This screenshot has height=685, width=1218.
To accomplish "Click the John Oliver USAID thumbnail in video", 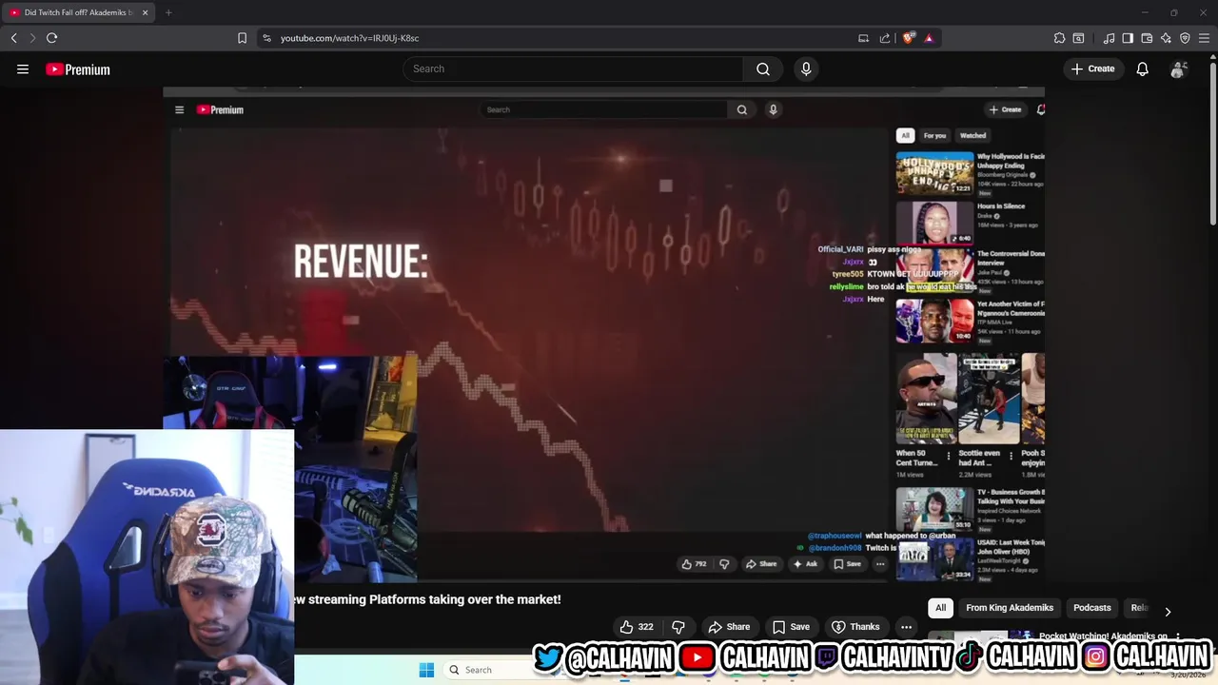I will click(934, 559).
